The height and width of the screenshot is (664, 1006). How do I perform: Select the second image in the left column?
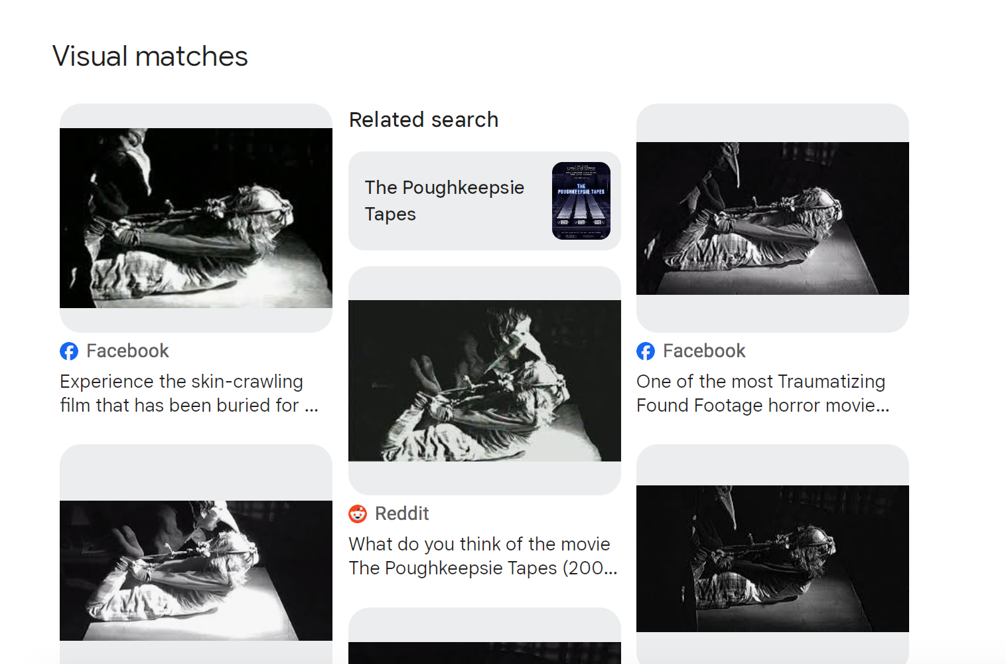[196, 570]
